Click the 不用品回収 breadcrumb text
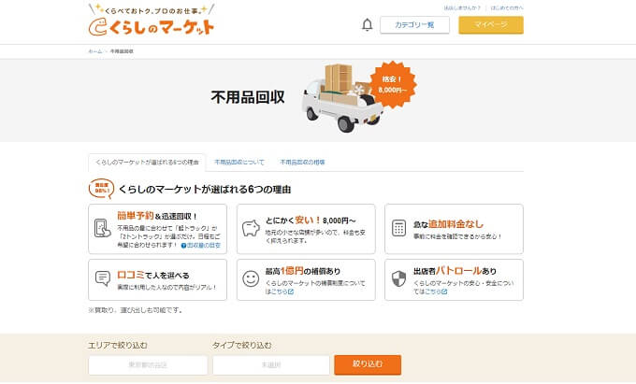The width and height of the screenshot is (636, 384). 122,51
